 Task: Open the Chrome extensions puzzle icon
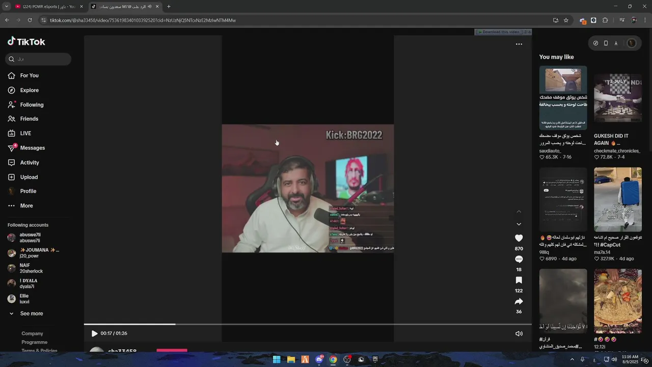(605, 20)
